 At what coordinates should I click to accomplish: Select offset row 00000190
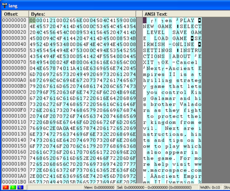pos(14,170)
